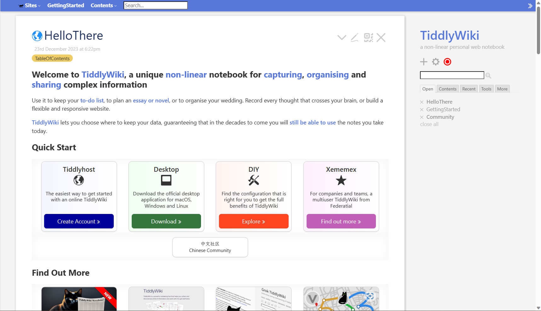541x311 pixels.
Task: Click the globe icon beside HelloThere title
Action: (x=37, y=36)
